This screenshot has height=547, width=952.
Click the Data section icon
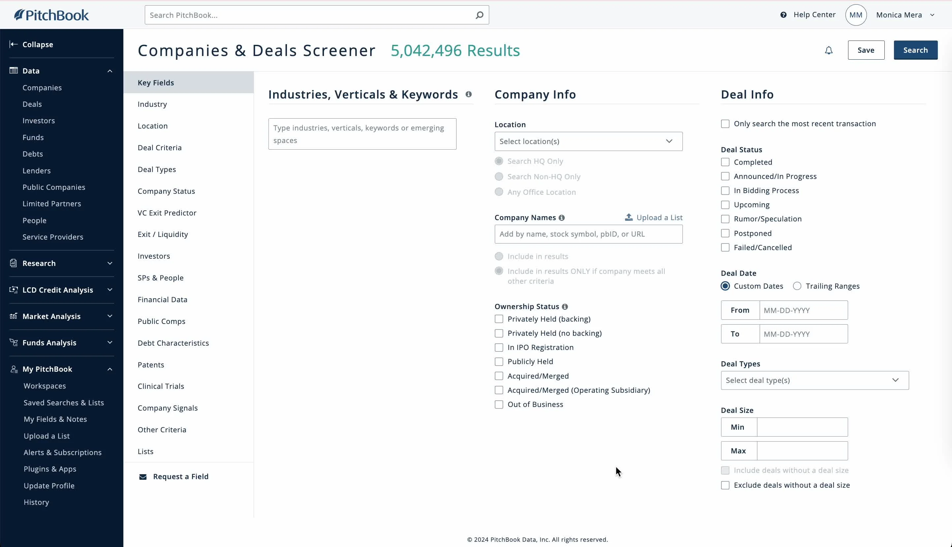point(14,71)
